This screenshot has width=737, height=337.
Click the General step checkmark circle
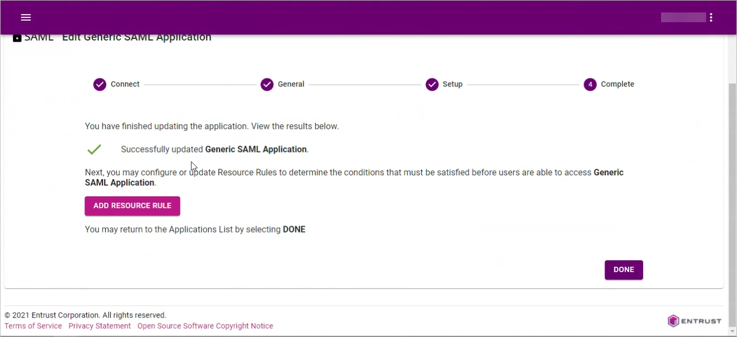tap(267, 84)
